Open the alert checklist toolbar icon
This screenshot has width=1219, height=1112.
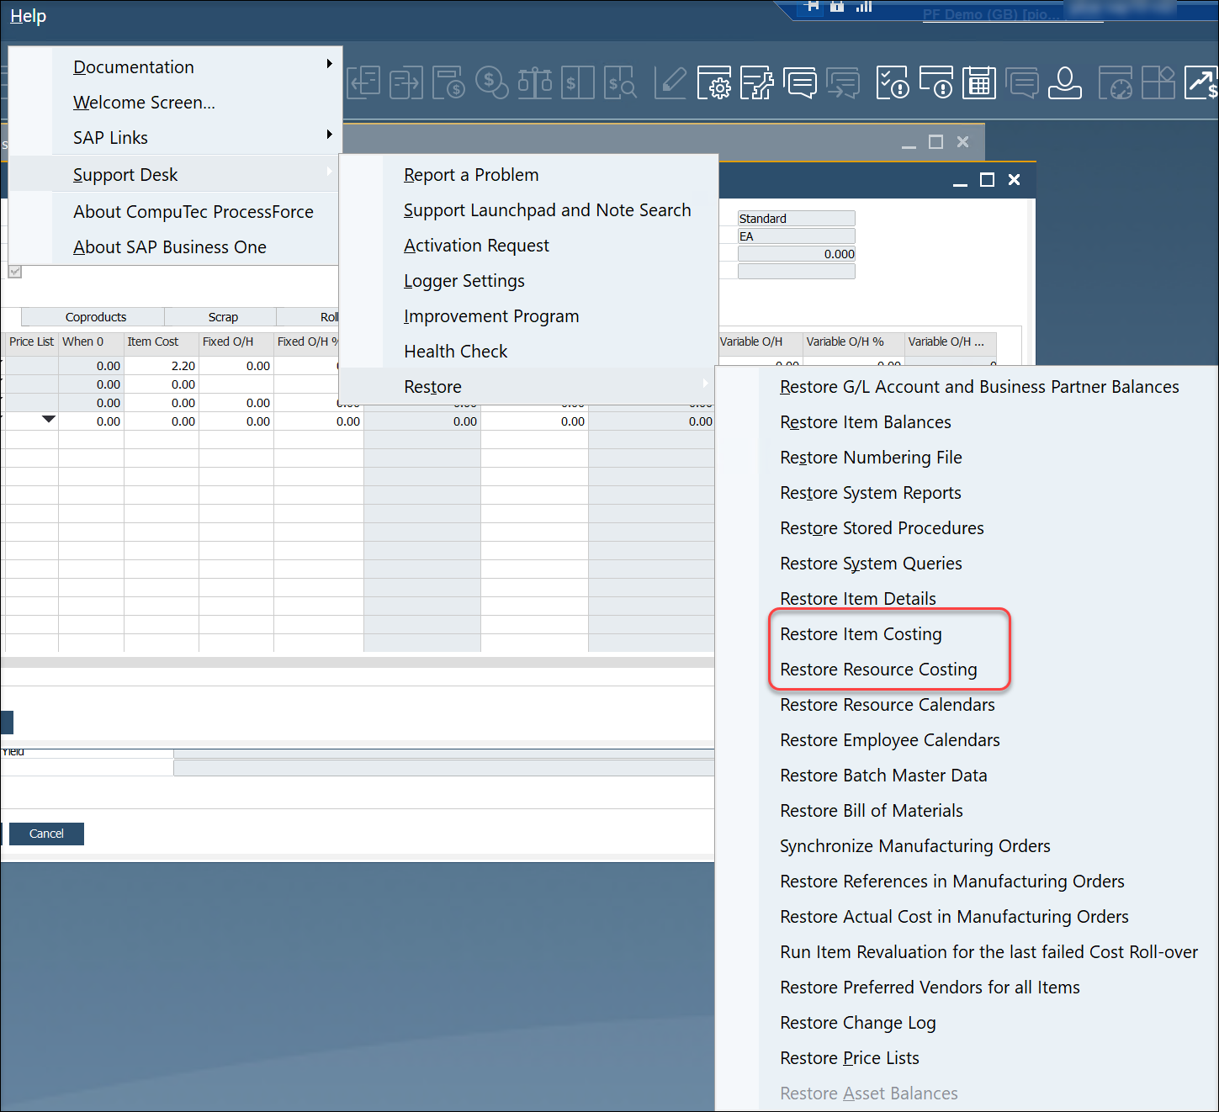pos(893,82)
